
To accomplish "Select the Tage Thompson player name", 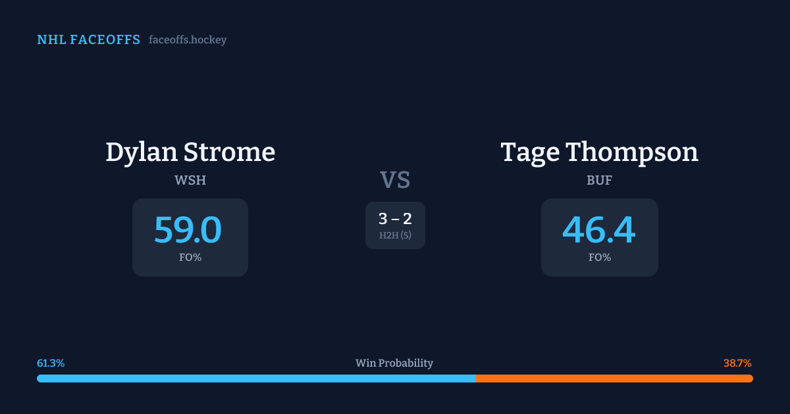I will (x=599, y=152).
